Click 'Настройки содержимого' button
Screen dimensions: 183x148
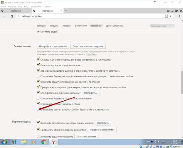click(53, 46)
